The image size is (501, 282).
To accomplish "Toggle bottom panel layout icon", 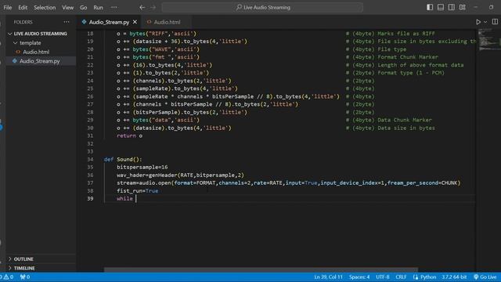I will pos(441,7).
